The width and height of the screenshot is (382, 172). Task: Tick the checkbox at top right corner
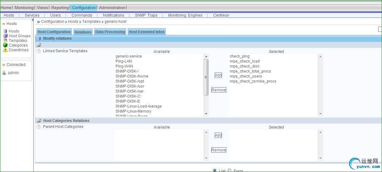point(380,29)
